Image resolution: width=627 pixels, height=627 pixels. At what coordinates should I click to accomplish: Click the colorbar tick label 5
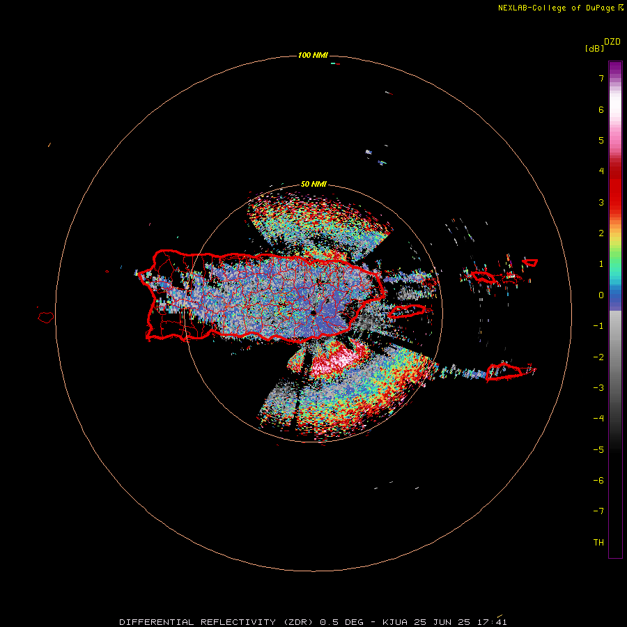click(601, 140)
